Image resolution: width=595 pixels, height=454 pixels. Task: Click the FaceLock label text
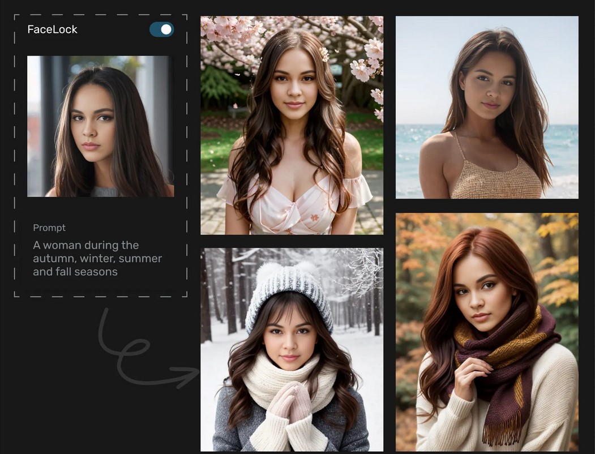click(52, 29)
